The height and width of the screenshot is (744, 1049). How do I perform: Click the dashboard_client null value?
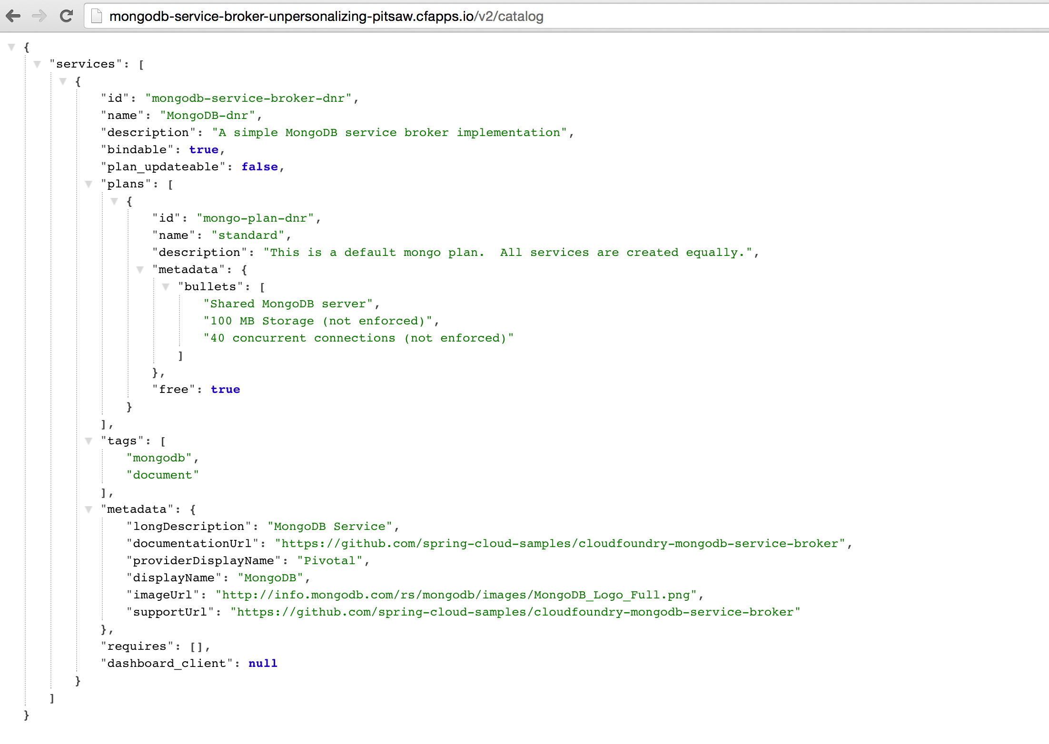(263, 664)
